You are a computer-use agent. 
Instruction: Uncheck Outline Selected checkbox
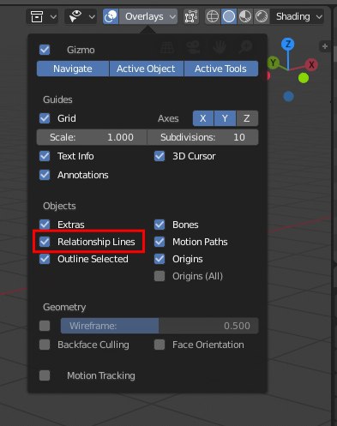point(45,259)
